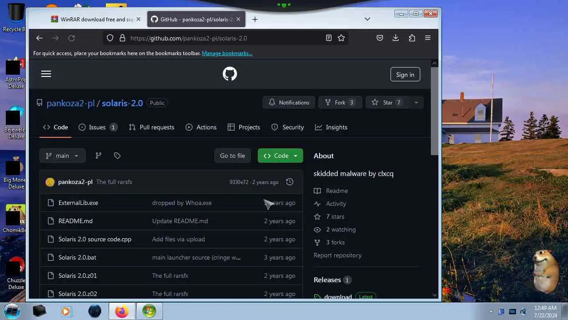
Task: Expand the Star lists dropdown arrow
Action: click(416, 103)
